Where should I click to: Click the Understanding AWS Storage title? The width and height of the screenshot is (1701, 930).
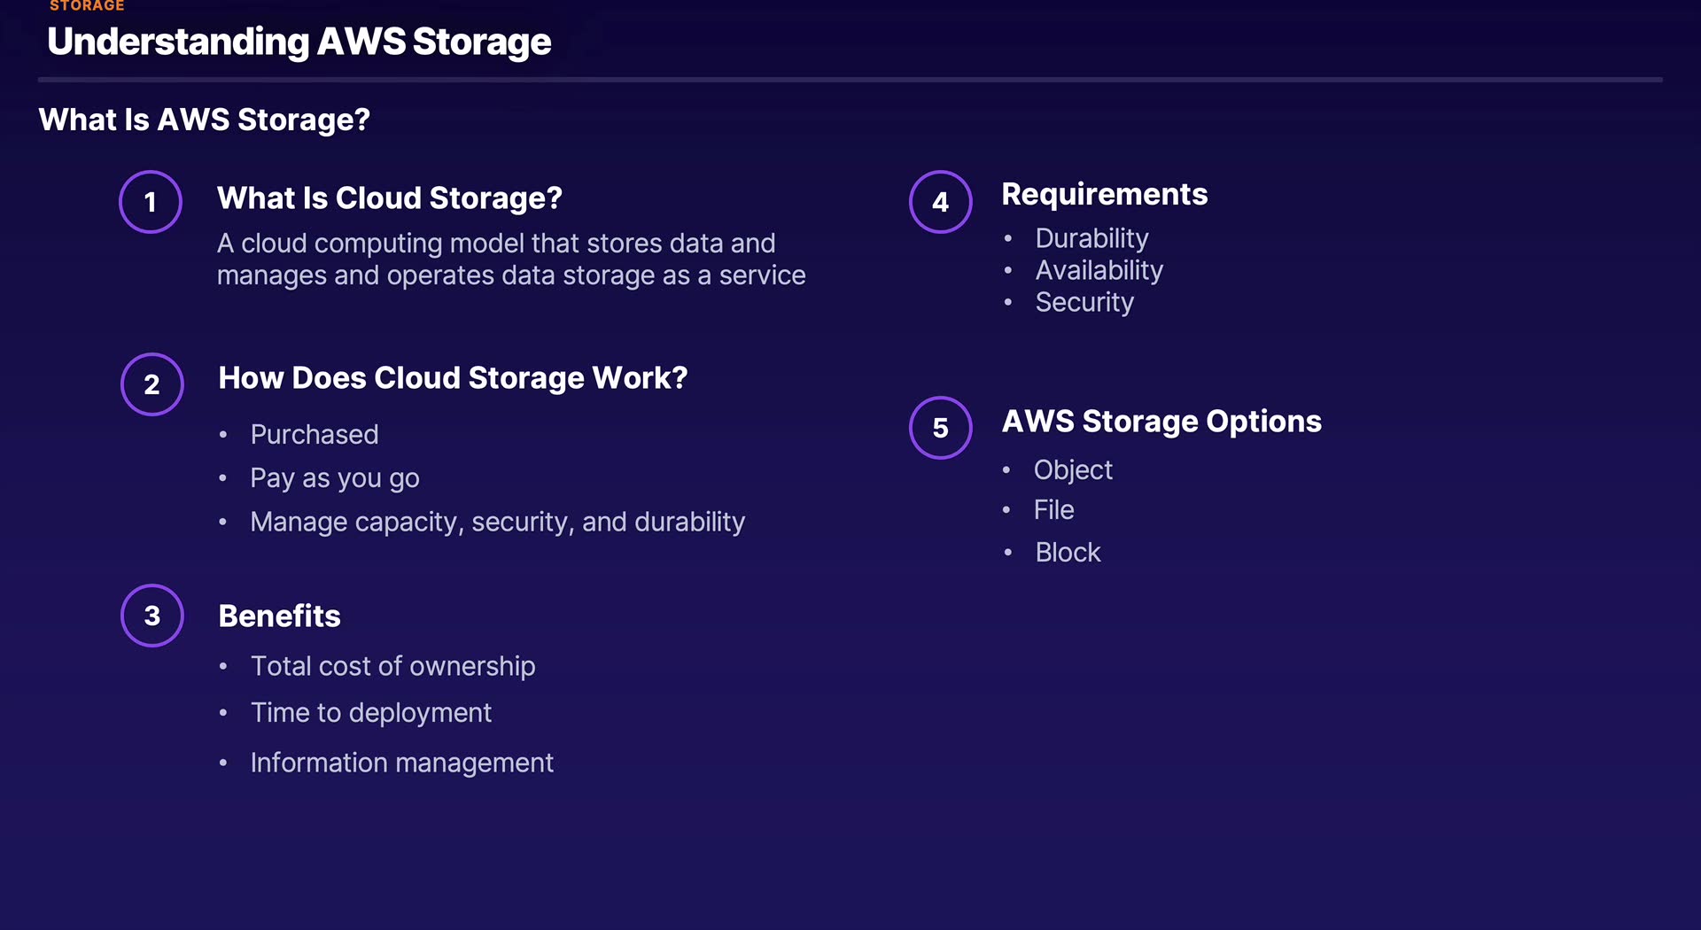click(x=299, y=42)
